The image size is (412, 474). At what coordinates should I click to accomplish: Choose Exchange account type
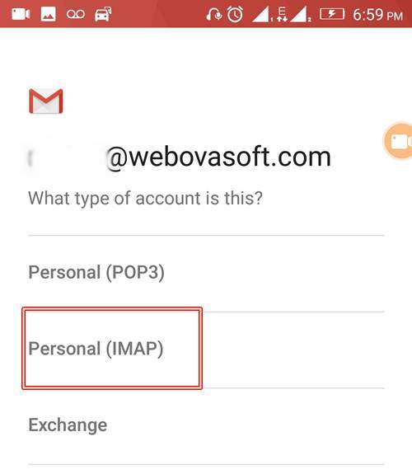(x=206, y=426)
